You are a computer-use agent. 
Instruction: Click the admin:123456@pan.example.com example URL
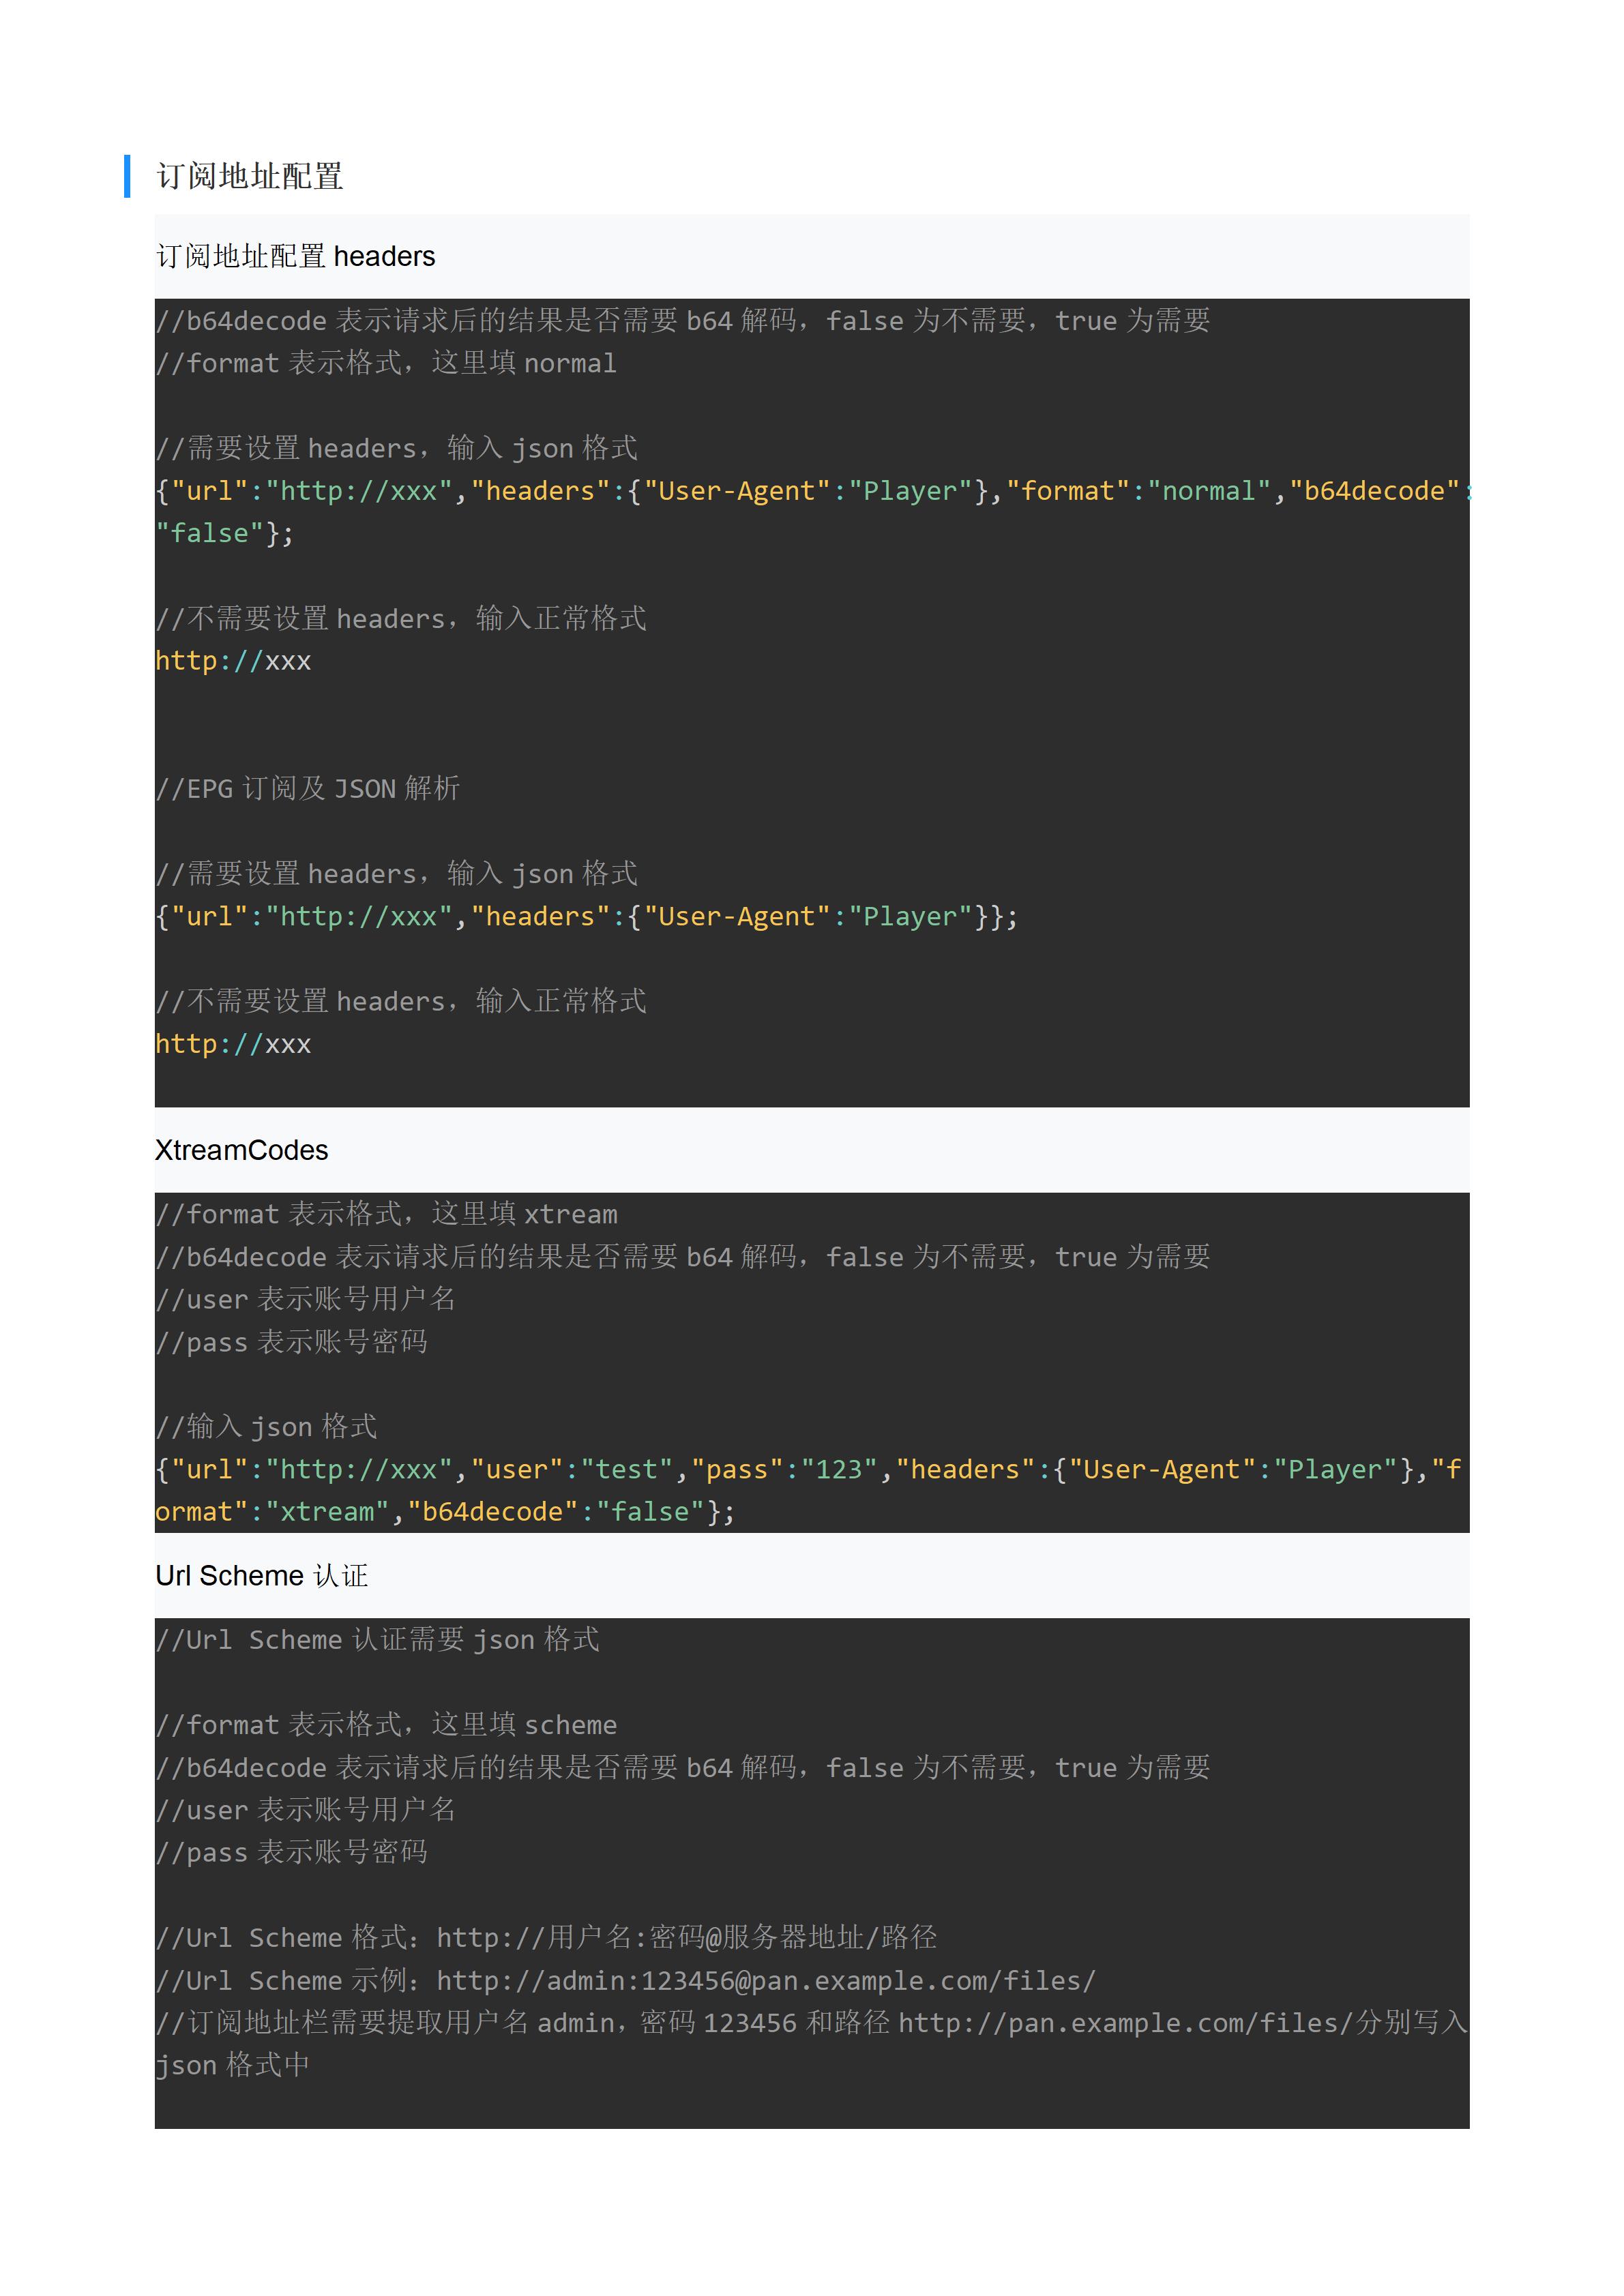point(766,1981)
